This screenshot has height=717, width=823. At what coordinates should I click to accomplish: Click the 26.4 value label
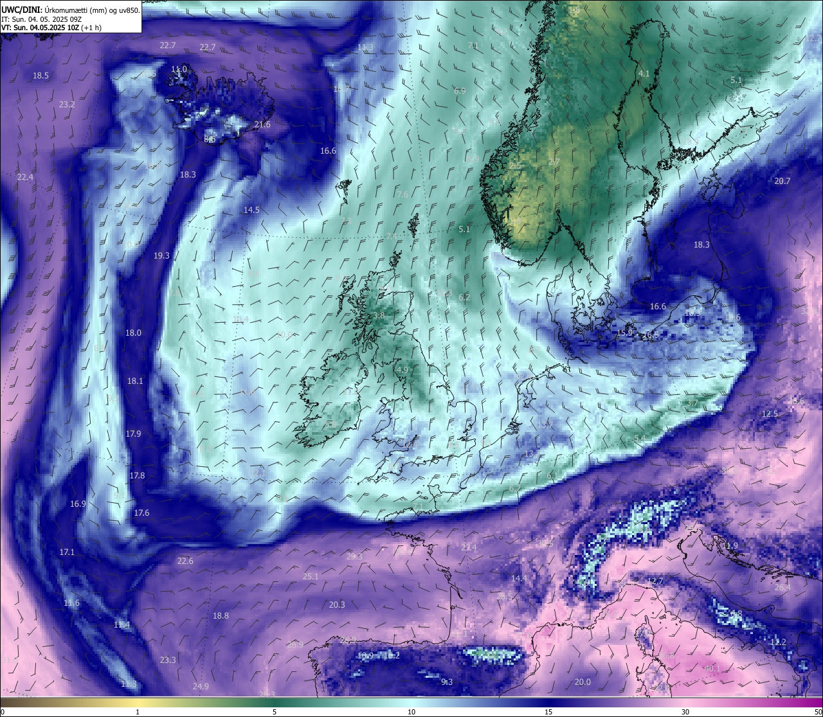click(x=782, y=588)
